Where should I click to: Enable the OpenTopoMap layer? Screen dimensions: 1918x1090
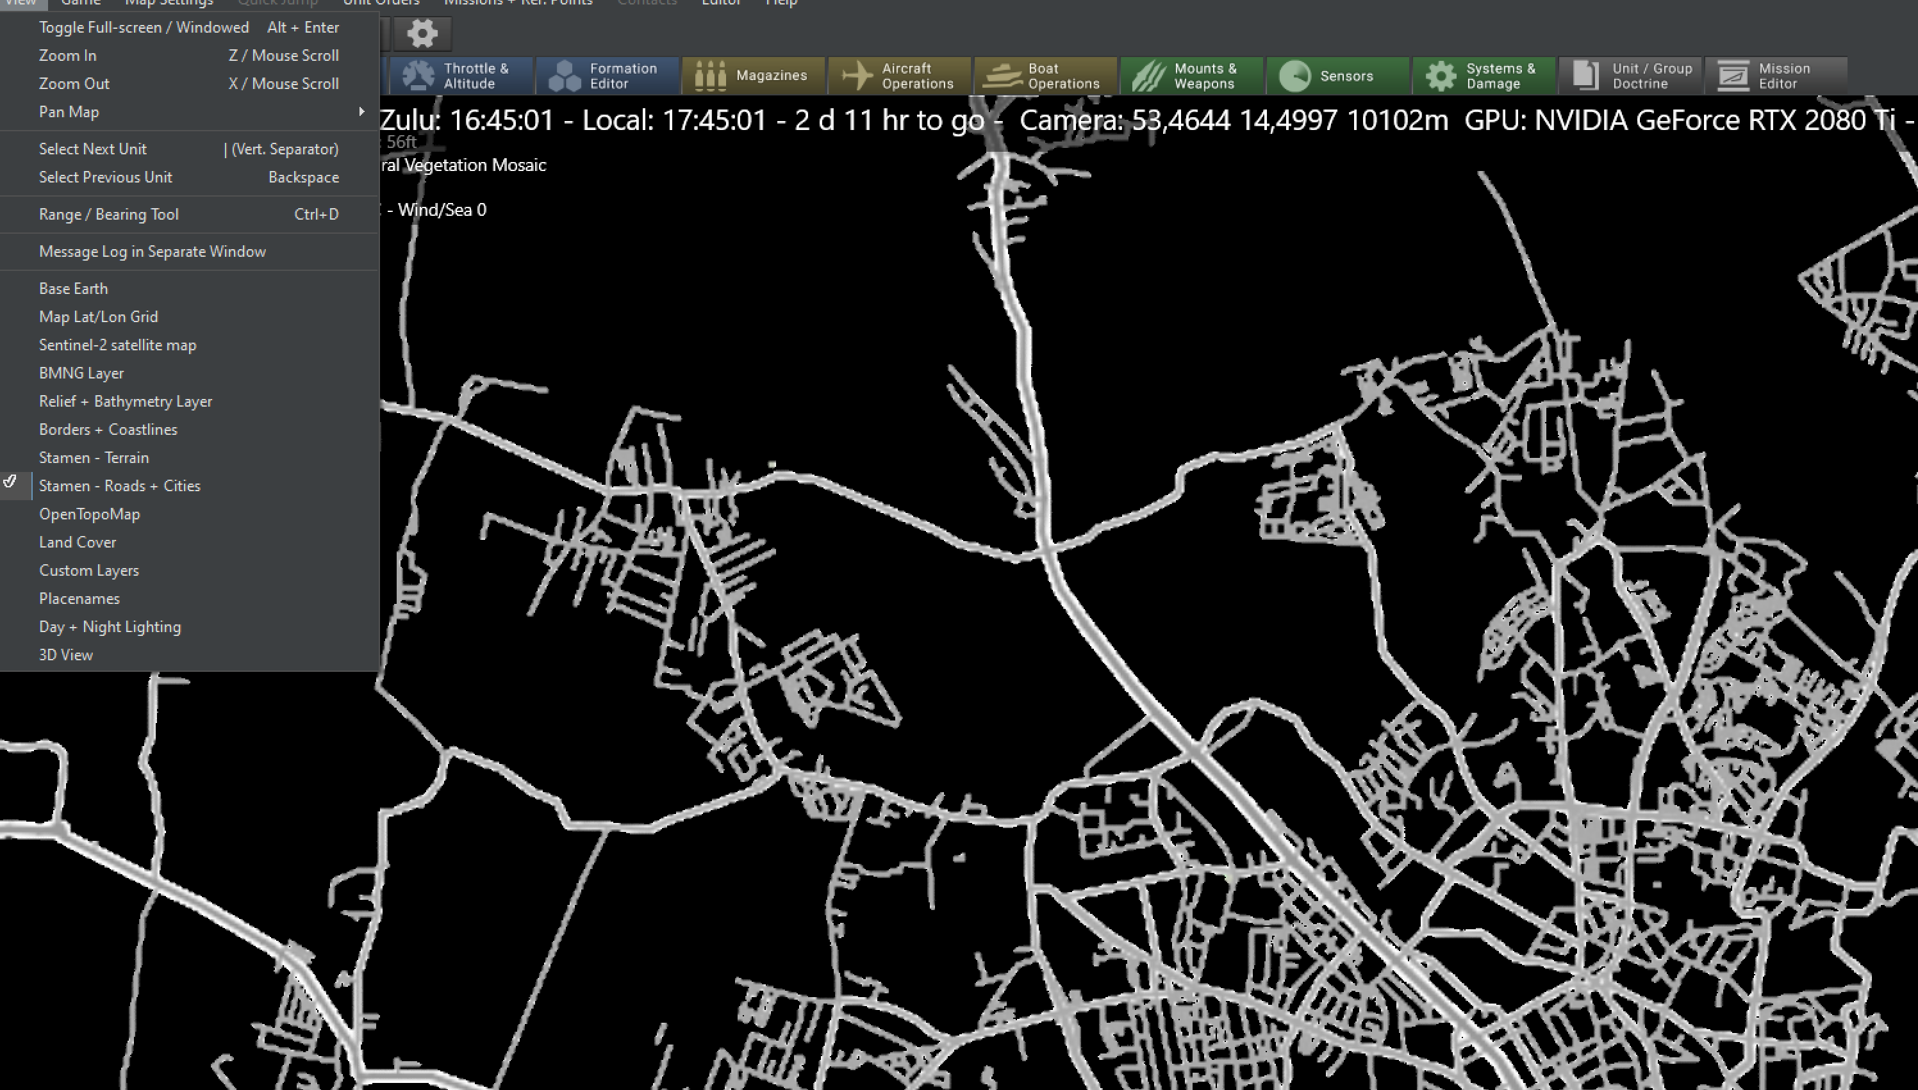pos(189,514)
